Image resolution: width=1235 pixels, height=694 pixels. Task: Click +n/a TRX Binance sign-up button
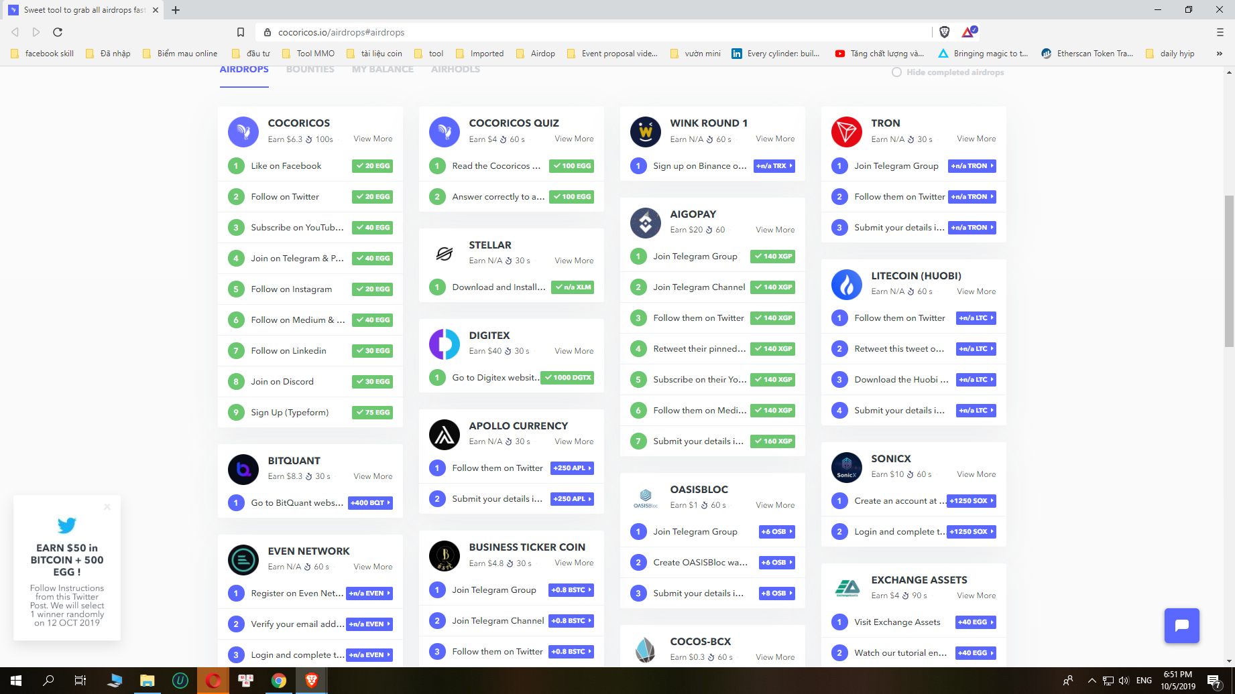pyautogui.click(x=774, y=166)
